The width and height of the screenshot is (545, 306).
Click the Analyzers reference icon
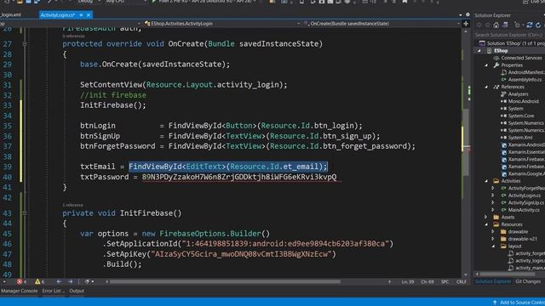coord(503,94)
